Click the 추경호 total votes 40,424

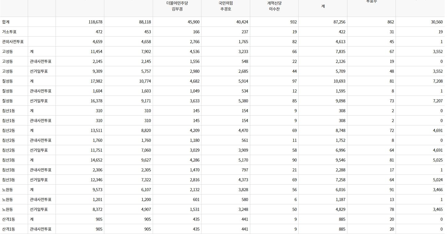(242, 22)
